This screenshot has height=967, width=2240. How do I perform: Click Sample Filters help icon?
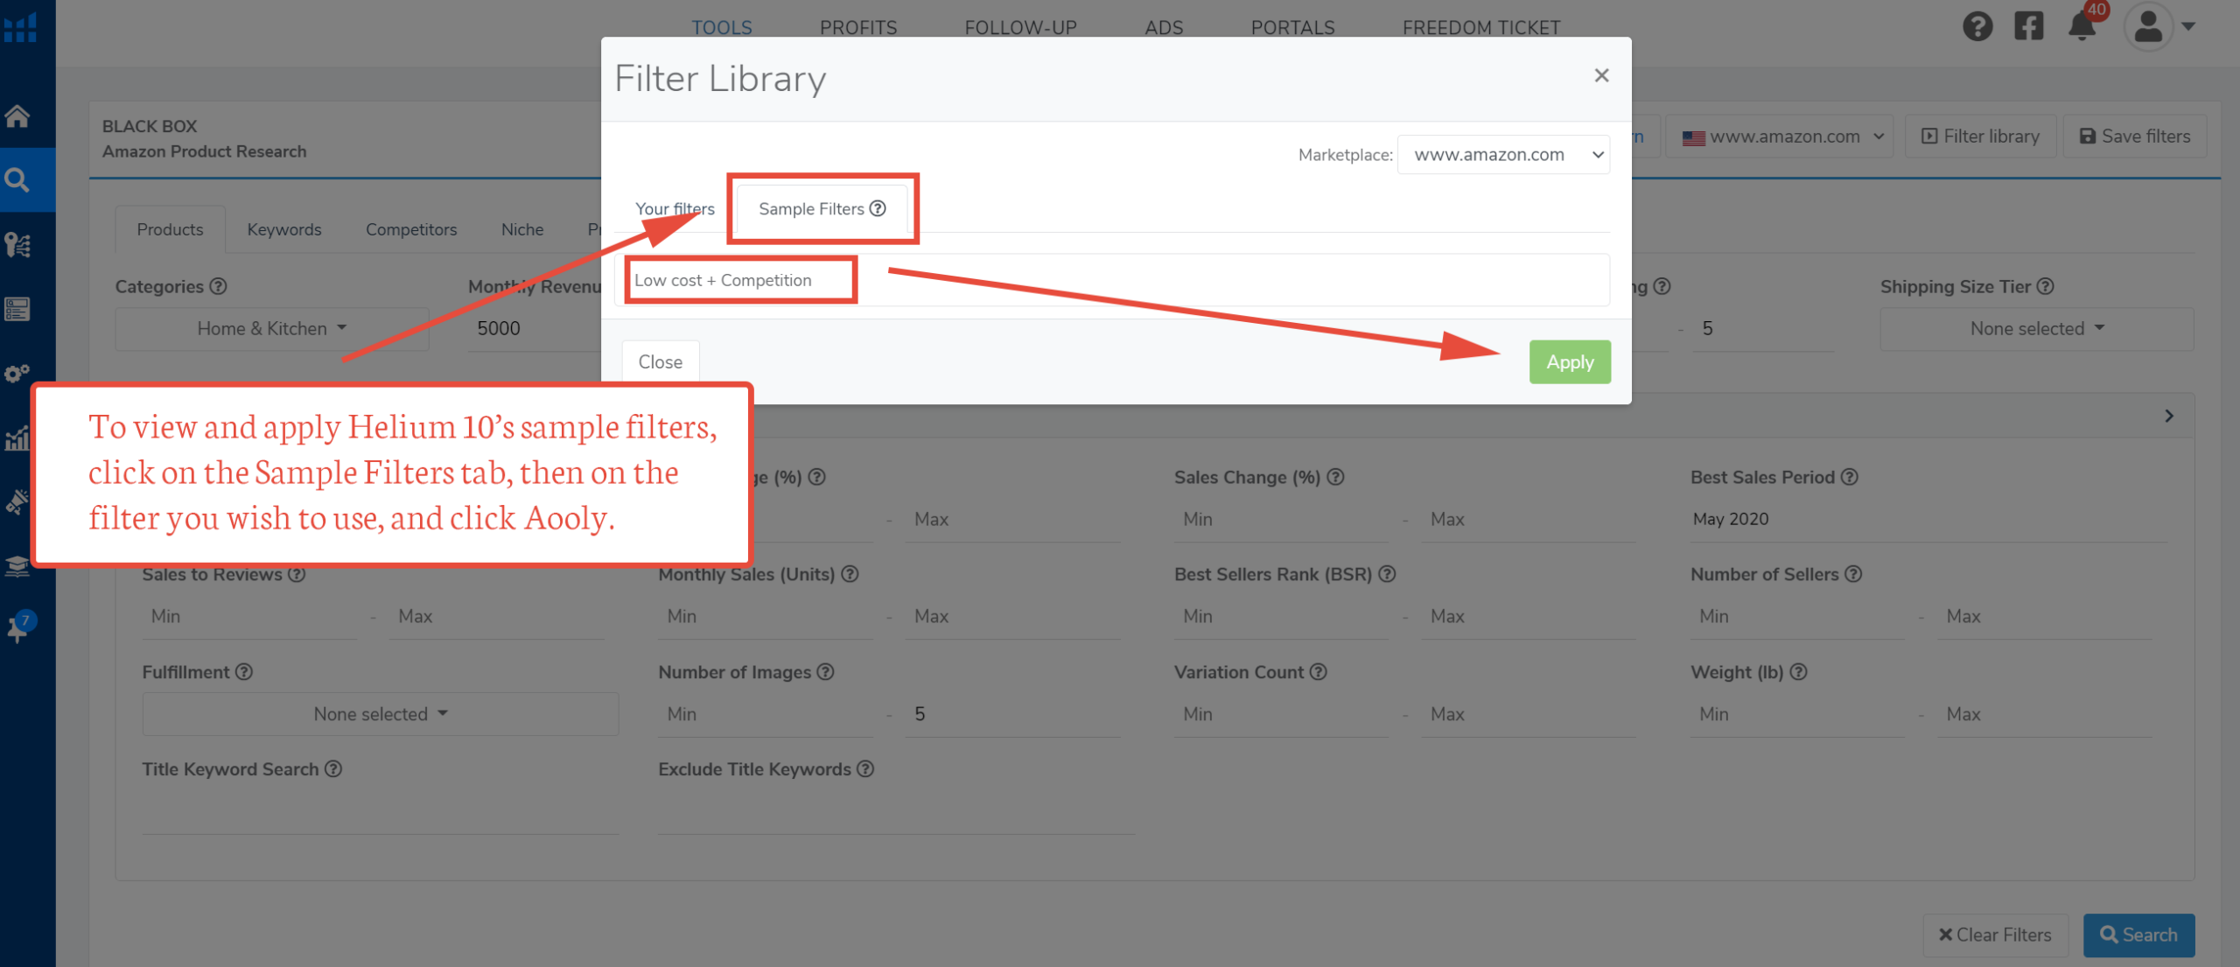(878, 208)
